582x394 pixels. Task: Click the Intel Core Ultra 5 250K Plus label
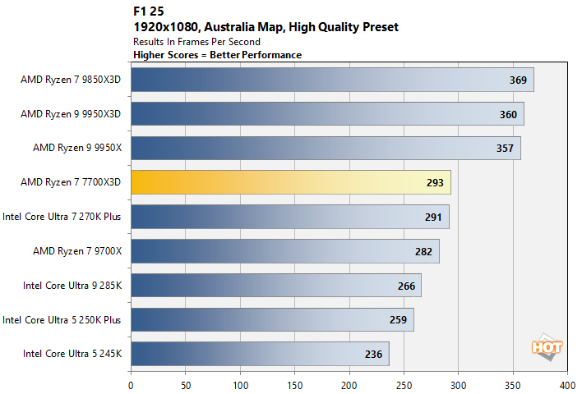[62, 320]
